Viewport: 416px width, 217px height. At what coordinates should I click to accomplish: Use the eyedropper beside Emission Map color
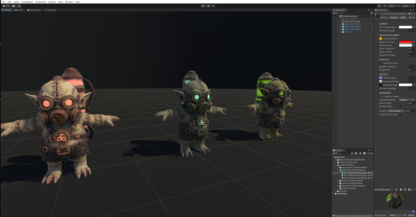coord(414,85)
